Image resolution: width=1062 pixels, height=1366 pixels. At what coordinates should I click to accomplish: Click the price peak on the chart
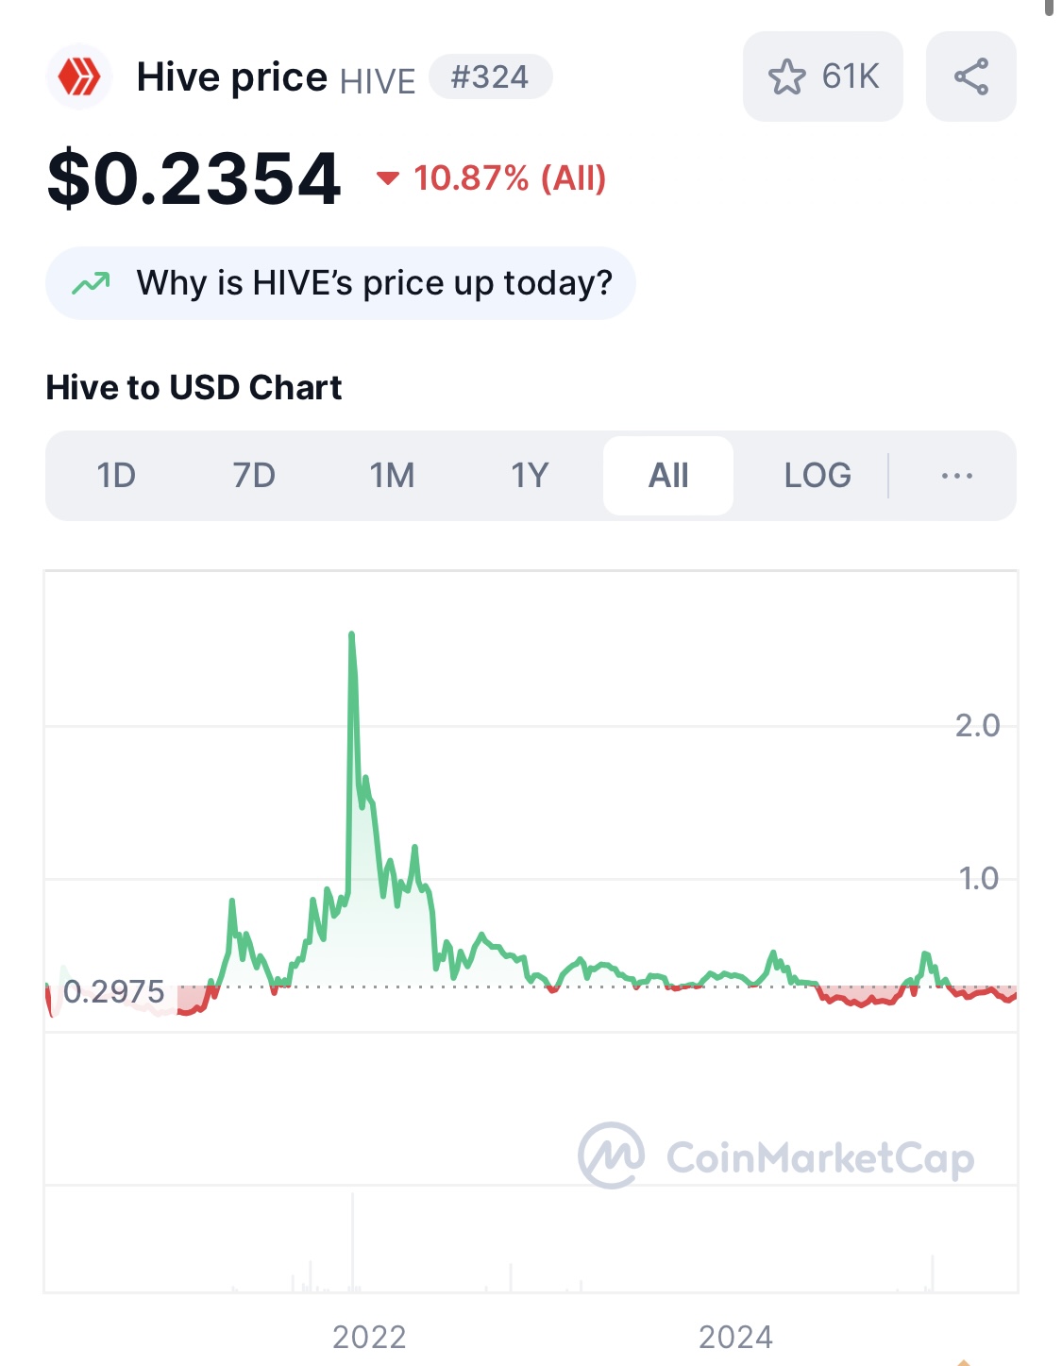[352, 634]
